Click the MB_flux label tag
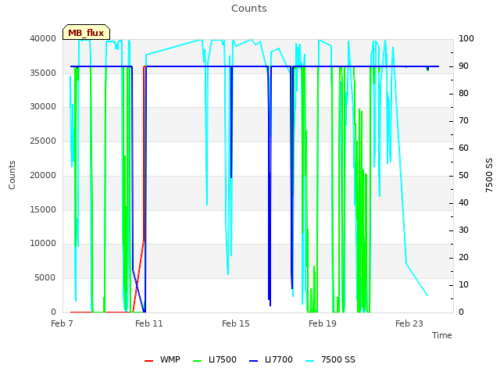This screenshot has width=500, height=375. pos(86,32)
